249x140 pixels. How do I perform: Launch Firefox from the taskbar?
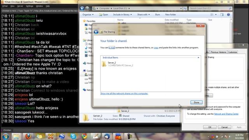(x=28, y=136)
